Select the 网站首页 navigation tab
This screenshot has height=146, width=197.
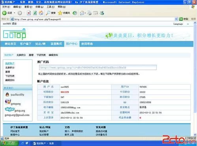tap(10, 44)
